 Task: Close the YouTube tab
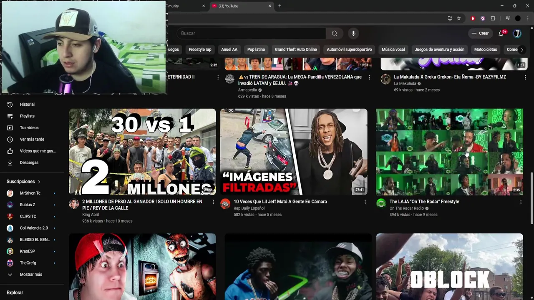point(270,6)
